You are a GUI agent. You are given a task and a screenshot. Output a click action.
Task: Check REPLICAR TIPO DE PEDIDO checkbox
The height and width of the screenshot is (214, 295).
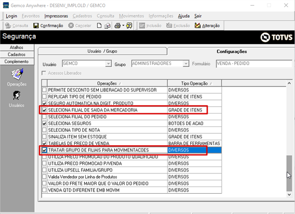tap(44, 97)
